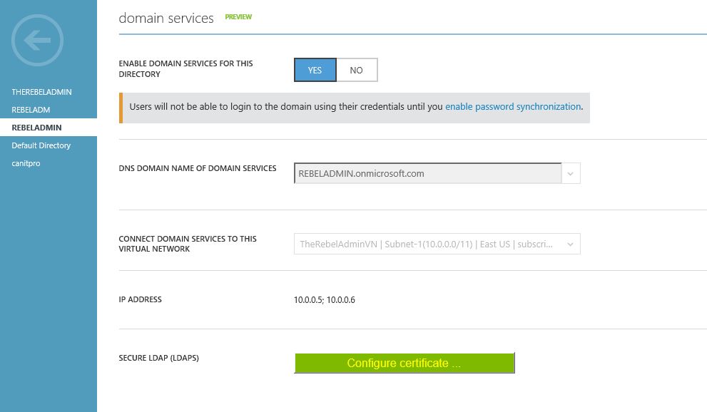
Task: Click the IP address value 10.0.0.5; 10.0.0.6
Action: click(x=324, y=300)
